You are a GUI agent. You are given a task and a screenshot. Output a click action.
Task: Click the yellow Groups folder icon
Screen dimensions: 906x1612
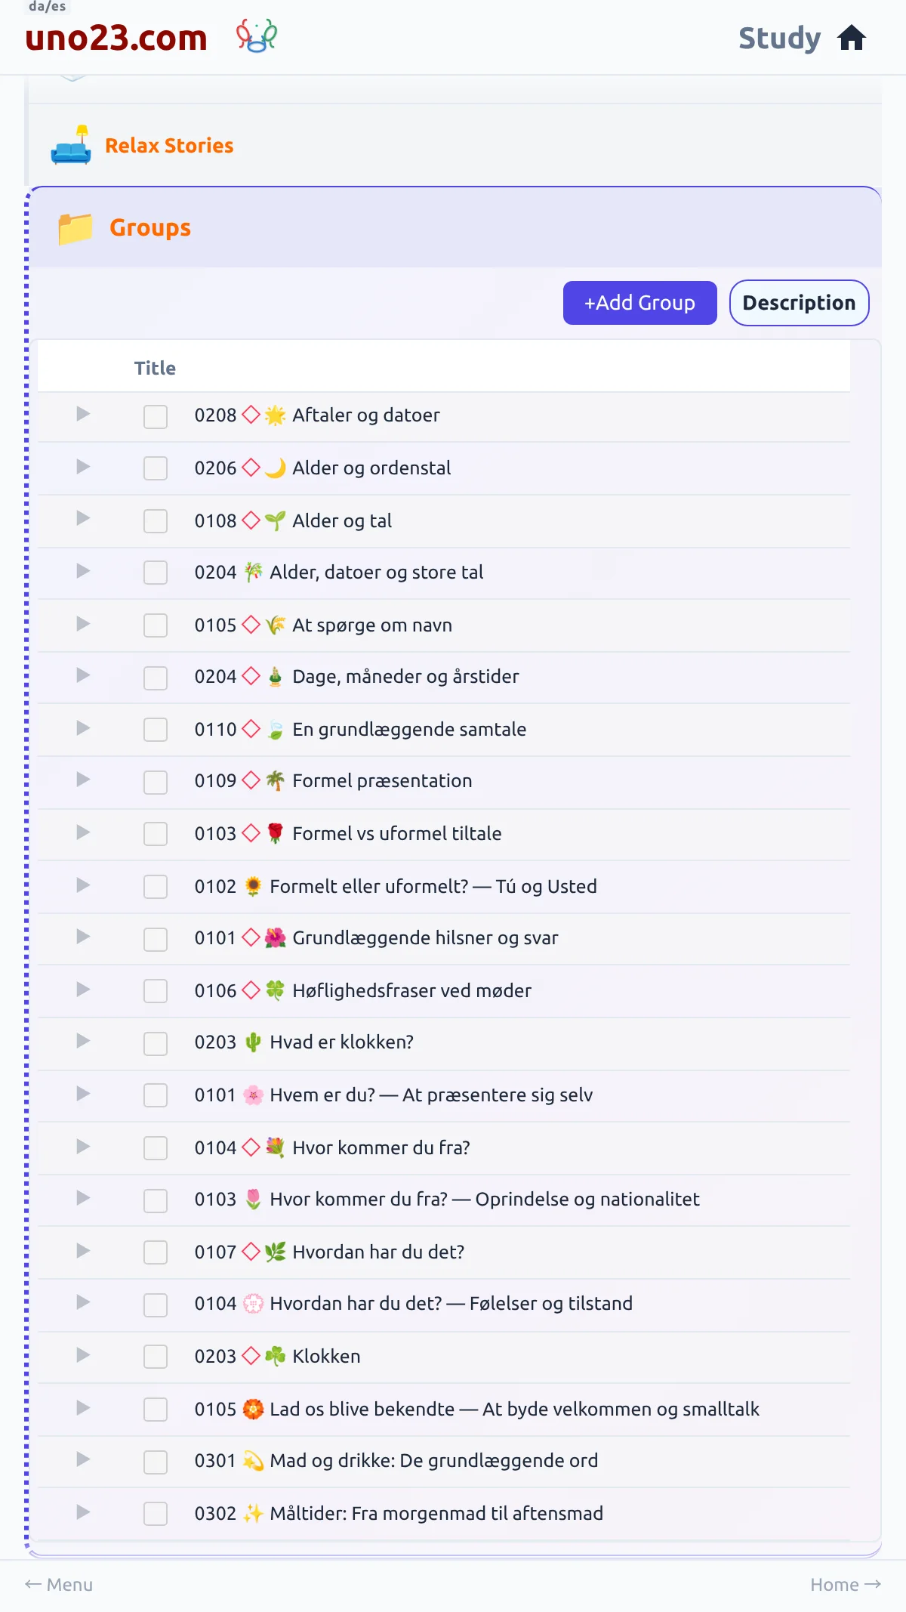pyautogui.click(x=75, y=228)
